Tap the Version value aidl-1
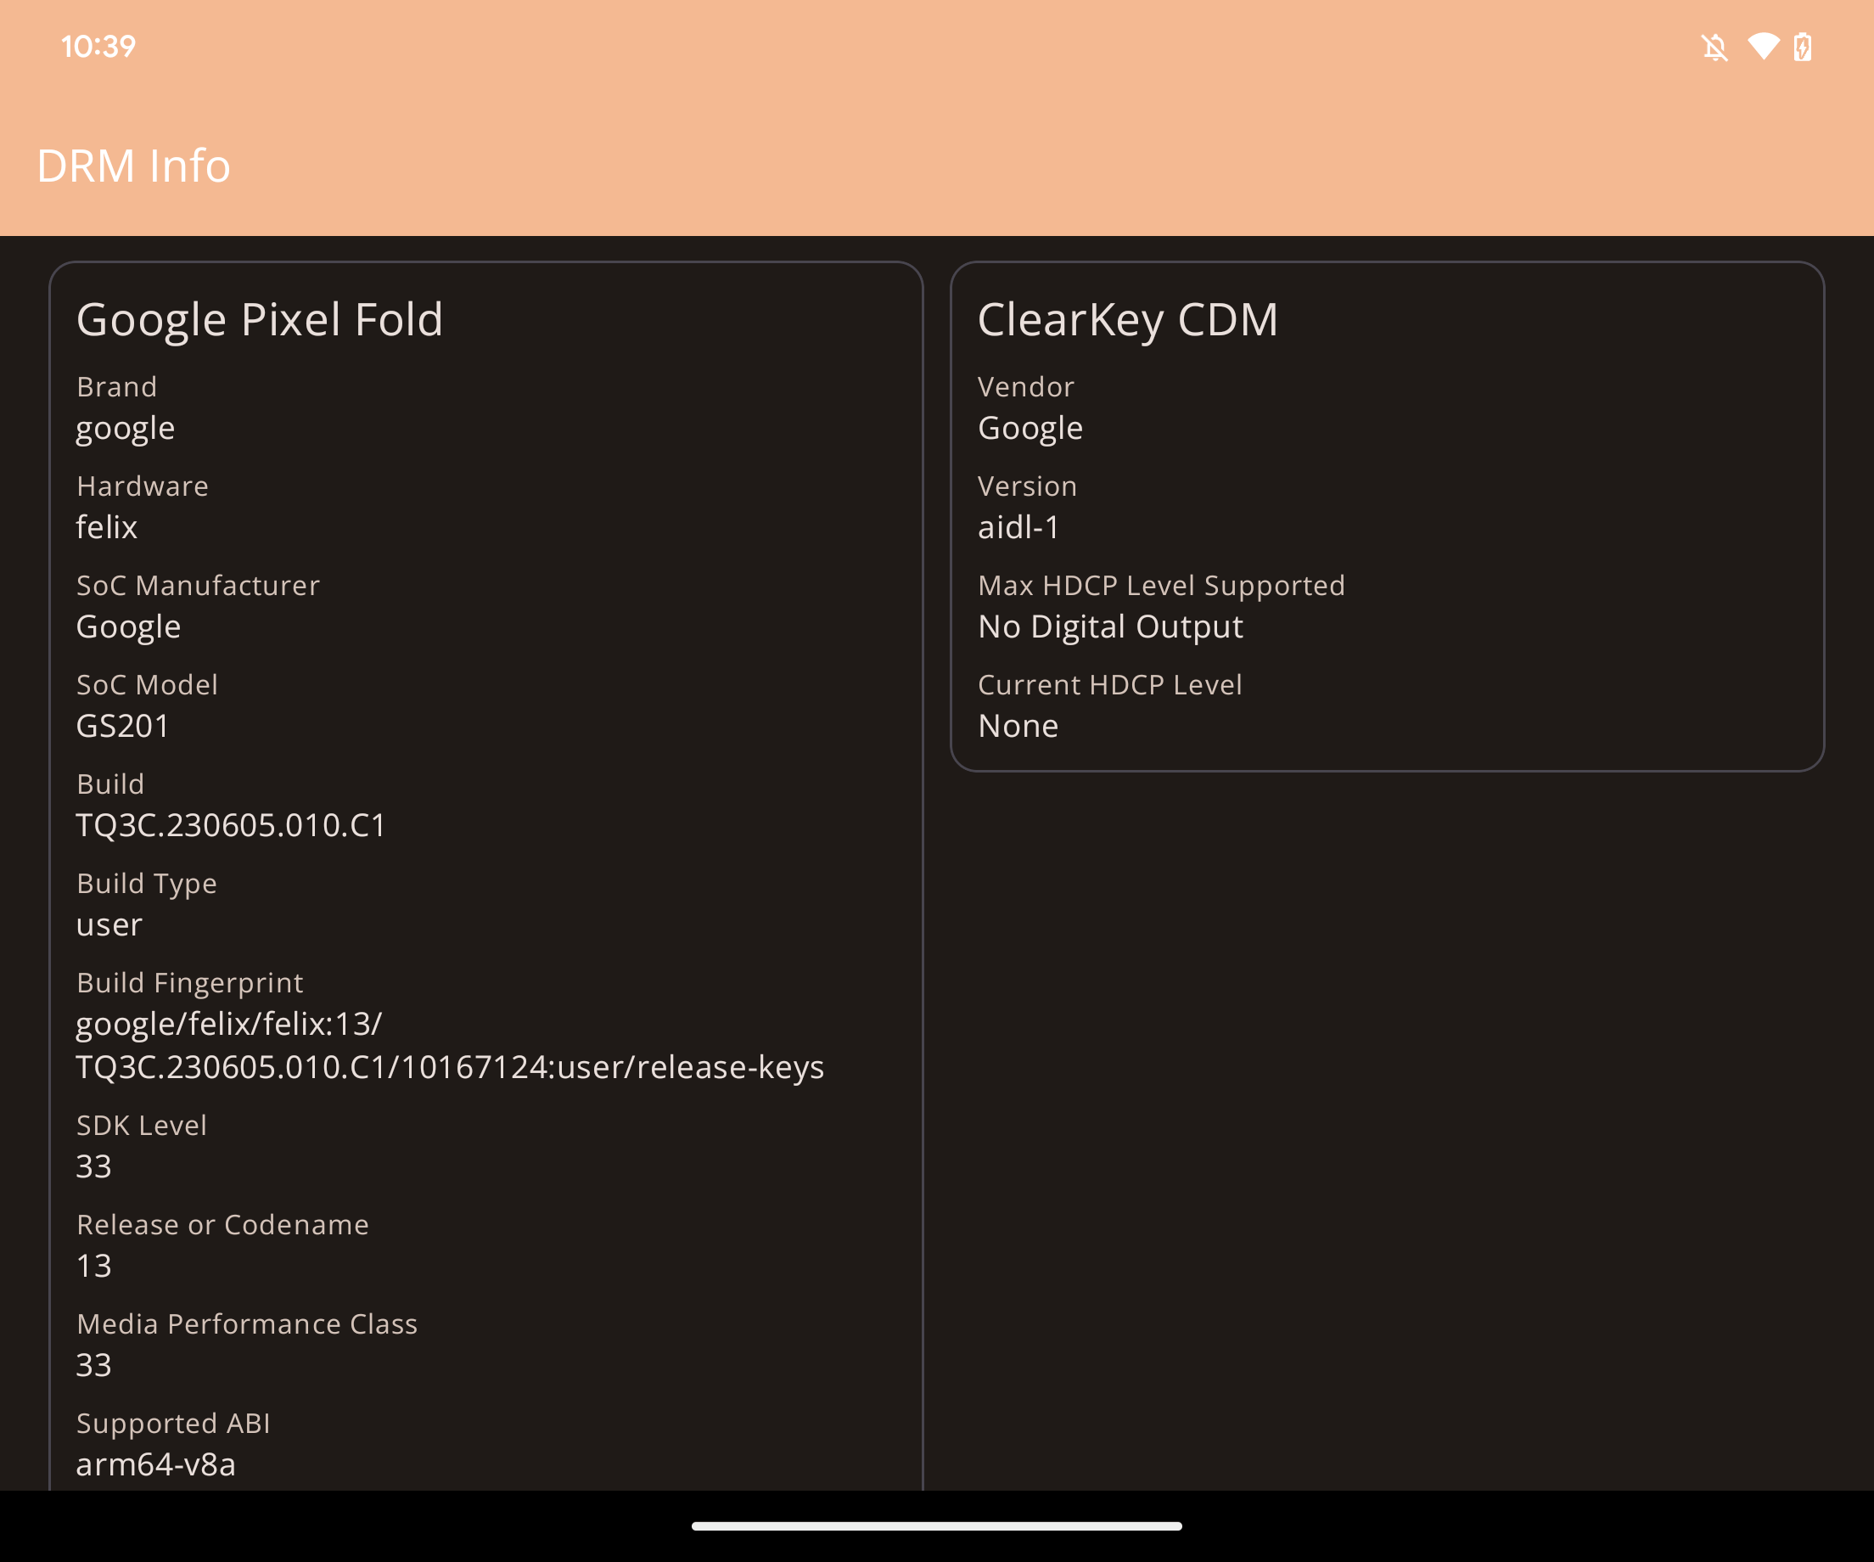The width and height of the screenshot is (1874, 1562). [1018, 527]
